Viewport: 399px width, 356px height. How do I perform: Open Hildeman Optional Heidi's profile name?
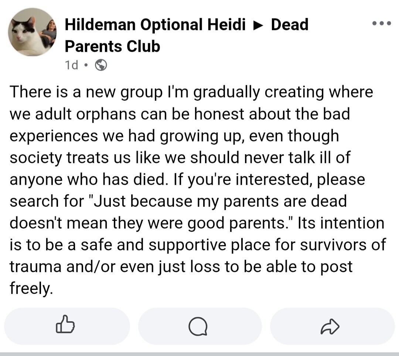pyautogui.click(x=155, y=25)
